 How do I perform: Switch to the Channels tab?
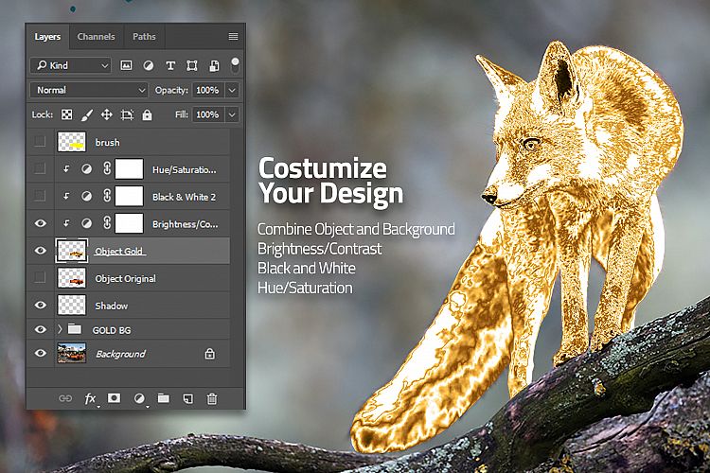point(96,37)
